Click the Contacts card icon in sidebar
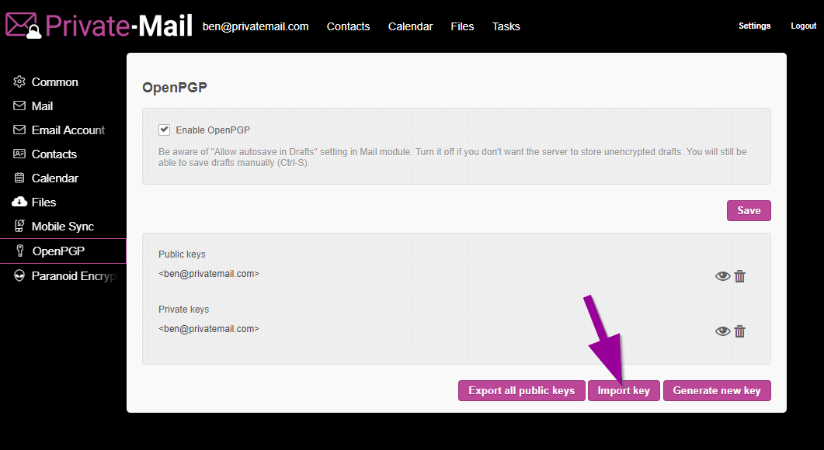The width and height of the screenshot is (824, 450). 19,154
